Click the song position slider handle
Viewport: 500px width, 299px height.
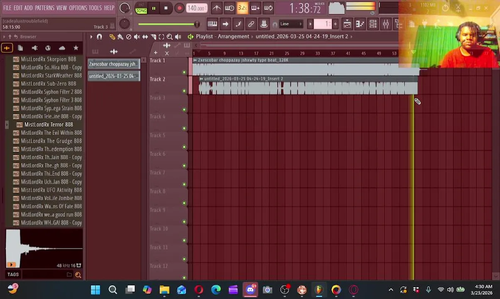197,24
